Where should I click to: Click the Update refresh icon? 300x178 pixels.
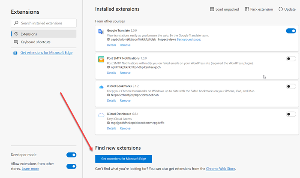pyautogui.click(x=281, y=9)
